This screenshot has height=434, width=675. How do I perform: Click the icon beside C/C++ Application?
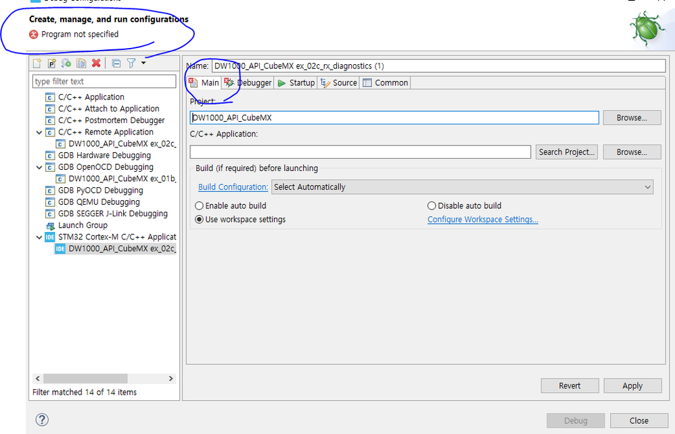point(50,97)
